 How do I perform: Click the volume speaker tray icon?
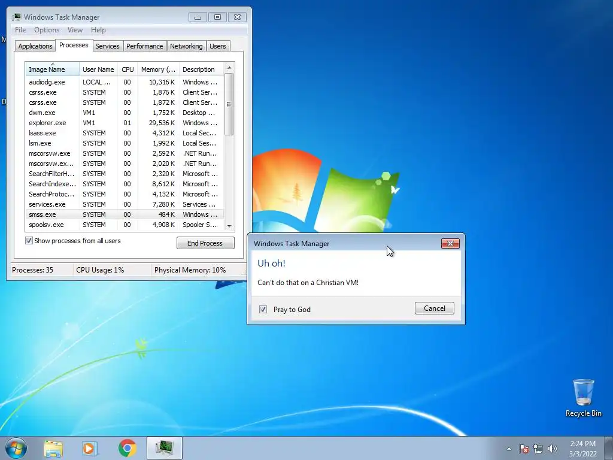[x=553, y=449]
